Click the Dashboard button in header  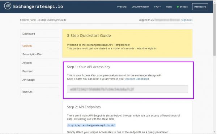pos(200,6)
